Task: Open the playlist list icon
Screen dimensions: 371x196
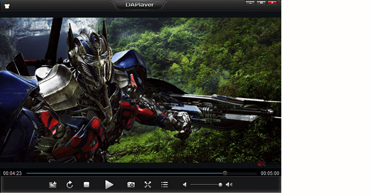Action: point(165,185)
